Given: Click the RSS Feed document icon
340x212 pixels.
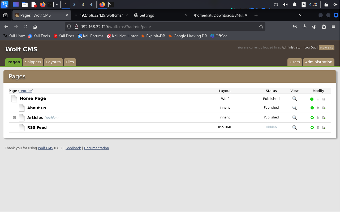Looking at the screenshot, I should coord(22,127).
